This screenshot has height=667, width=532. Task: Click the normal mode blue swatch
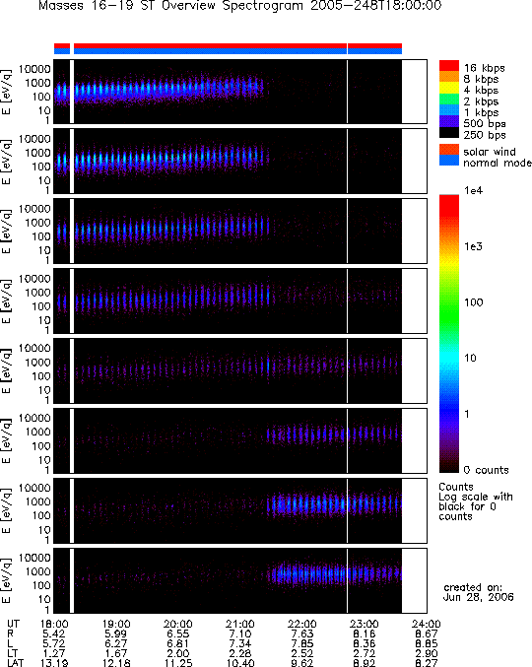[449, 161]
